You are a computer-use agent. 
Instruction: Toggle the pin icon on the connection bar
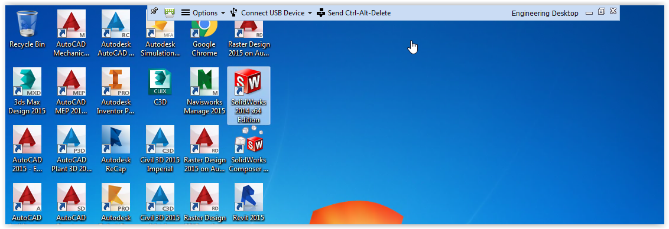coord(154,12)
